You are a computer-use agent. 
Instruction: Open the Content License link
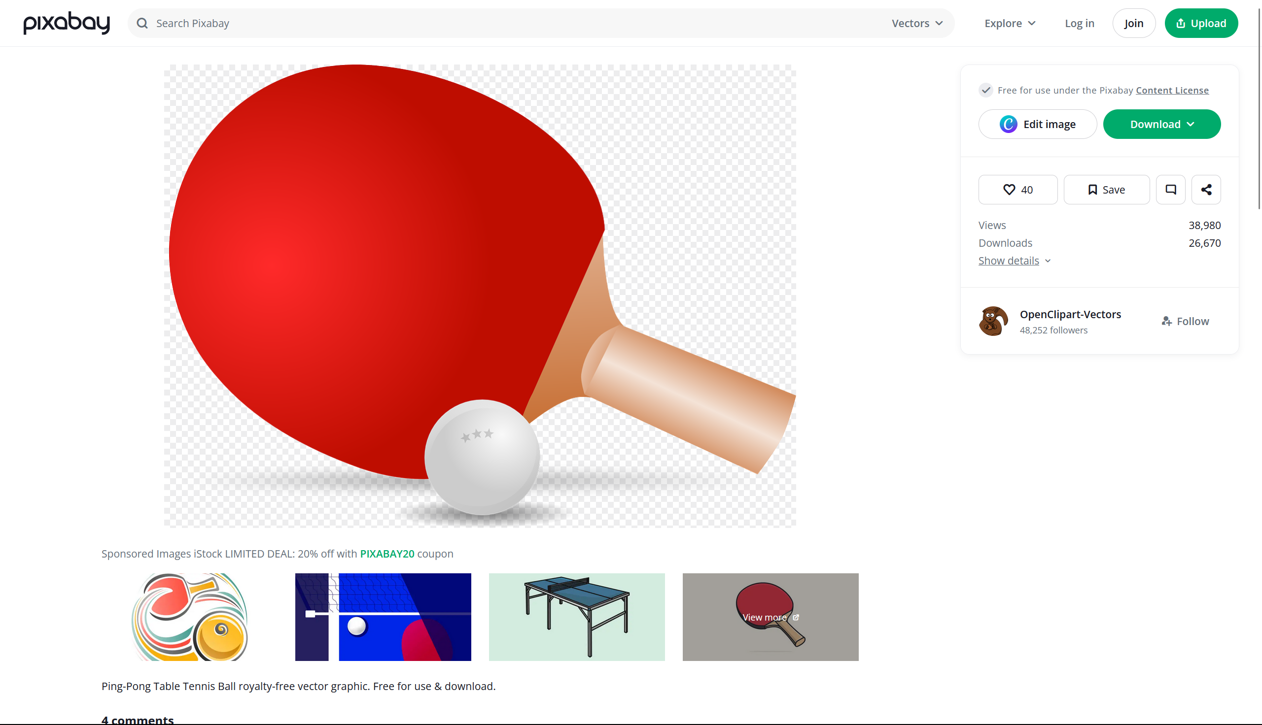coord(1172,91)
